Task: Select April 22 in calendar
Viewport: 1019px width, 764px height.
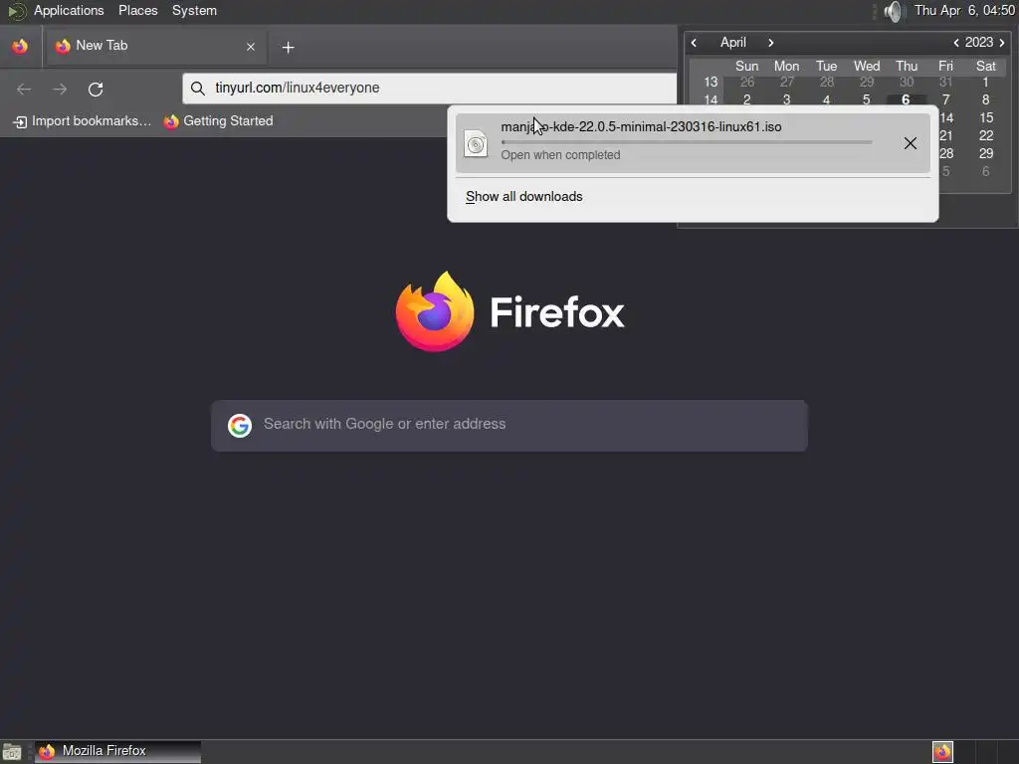Action: point(986,135)
